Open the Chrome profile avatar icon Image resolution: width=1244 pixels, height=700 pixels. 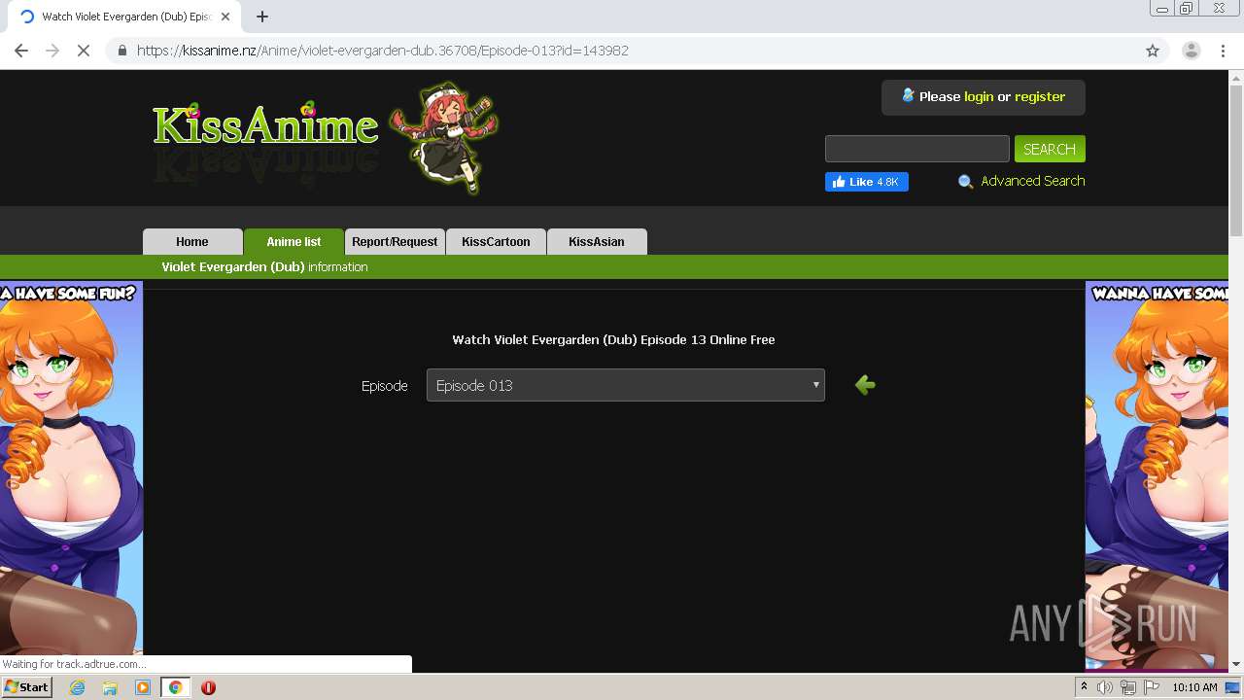pyautogui.click(x=1191, y=51)
